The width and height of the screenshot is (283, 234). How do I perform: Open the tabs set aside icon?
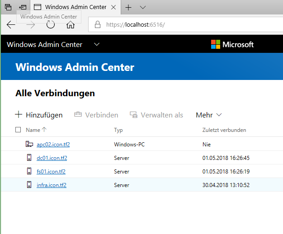pyautogui.click(x=8, y=7)
